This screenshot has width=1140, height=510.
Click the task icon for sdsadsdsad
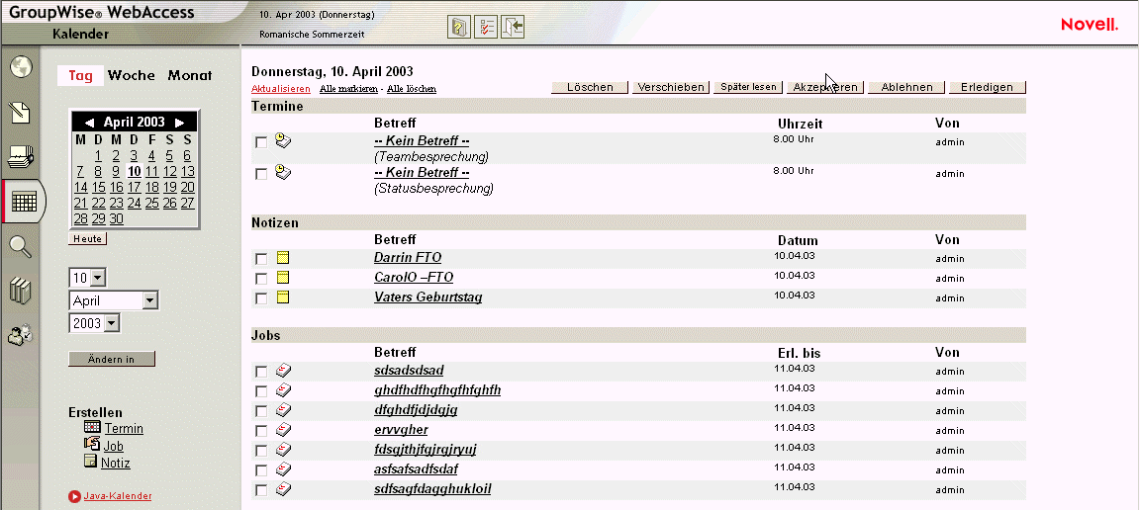(284, 371)
